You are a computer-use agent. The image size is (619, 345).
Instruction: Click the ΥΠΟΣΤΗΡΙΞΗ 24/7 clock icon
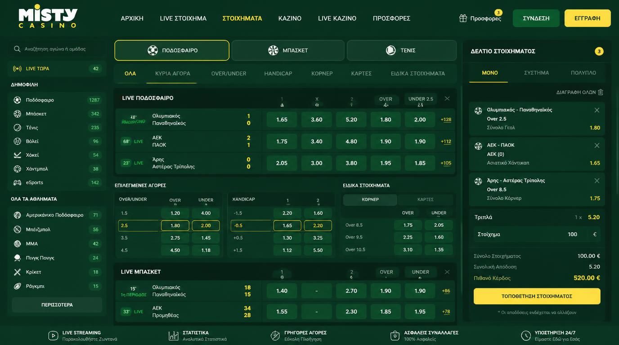(x=526, y=336)
